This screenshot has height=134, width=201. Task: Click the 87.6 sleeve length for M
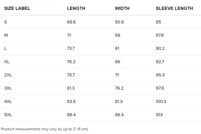coord(160,35)
